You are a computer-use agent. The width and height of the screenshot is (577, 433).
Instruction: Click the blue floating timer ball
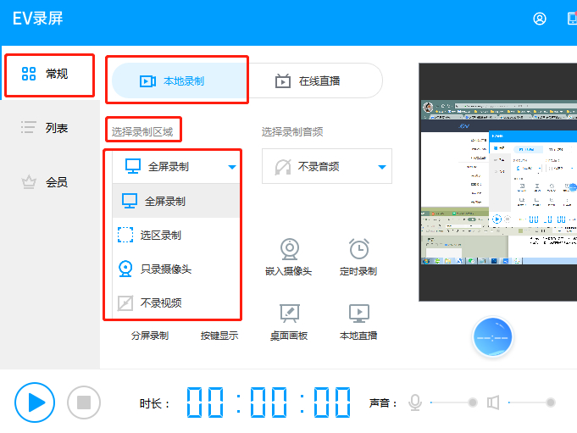[493, 337]
